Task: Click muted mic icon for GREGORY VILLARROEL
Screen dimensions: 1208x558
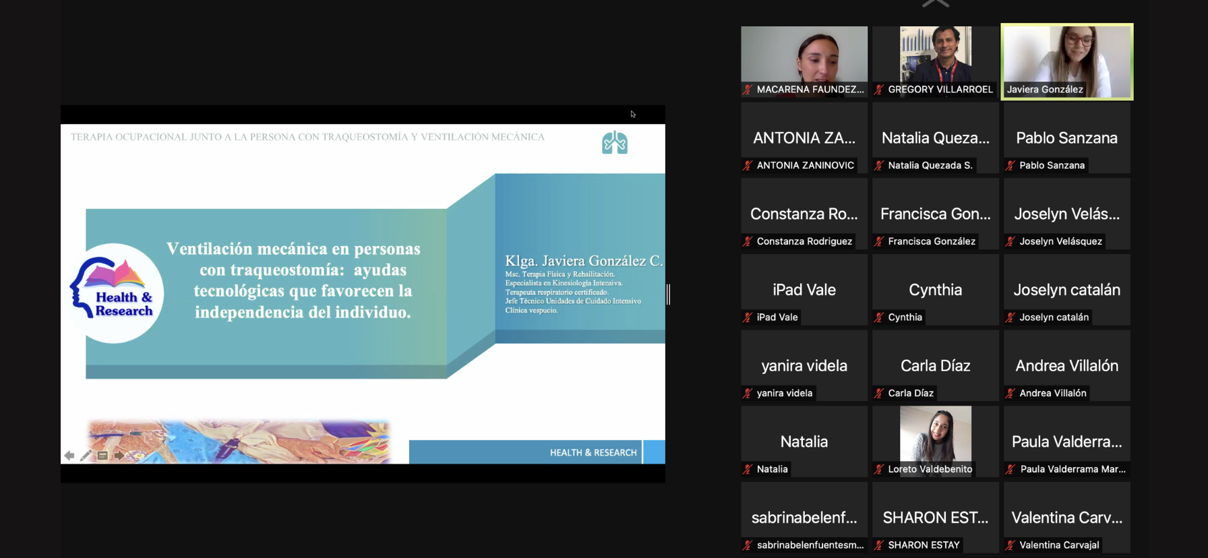Action: 879,89
